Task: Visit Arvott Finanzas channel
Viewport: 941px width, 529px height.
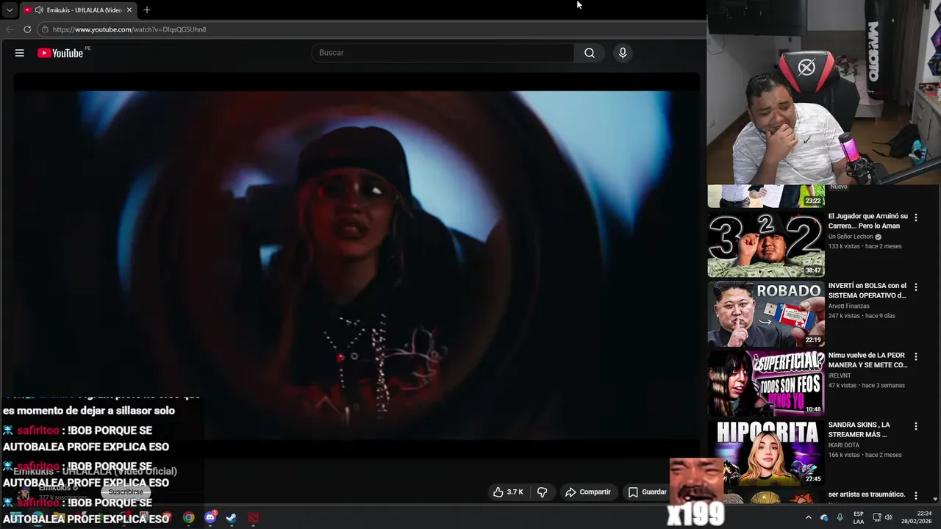Action: click(x=849, y=306)
